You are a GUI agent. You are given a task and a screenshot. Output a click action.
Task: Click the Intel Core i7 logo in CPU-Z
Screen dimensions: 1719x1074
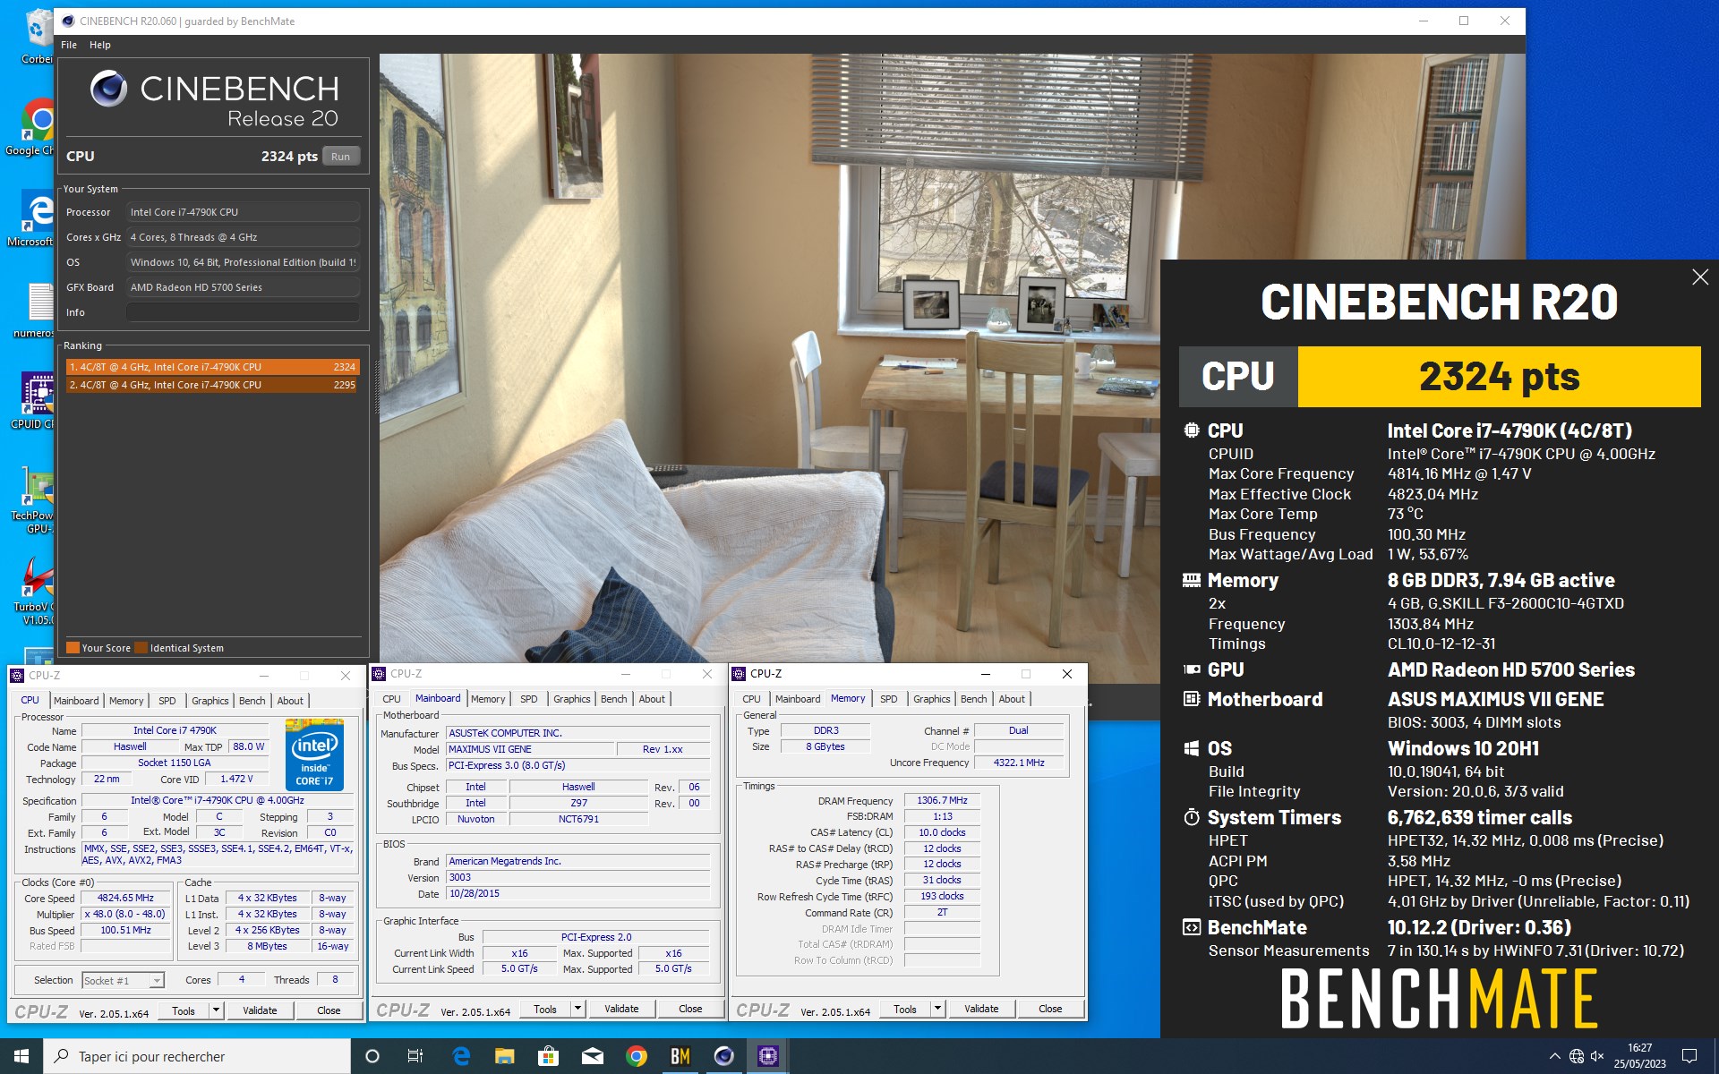click(314, 754)
